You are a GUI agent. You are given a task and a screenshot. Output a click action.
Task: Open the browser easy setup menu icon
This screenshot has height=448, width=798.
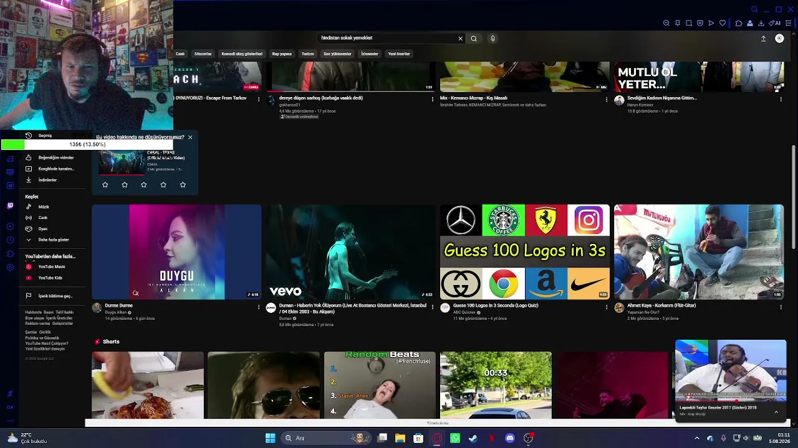coord(789,23)
